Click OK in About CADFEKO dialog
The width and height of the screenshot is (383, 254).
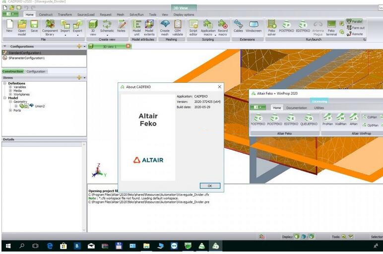(210, 186)
